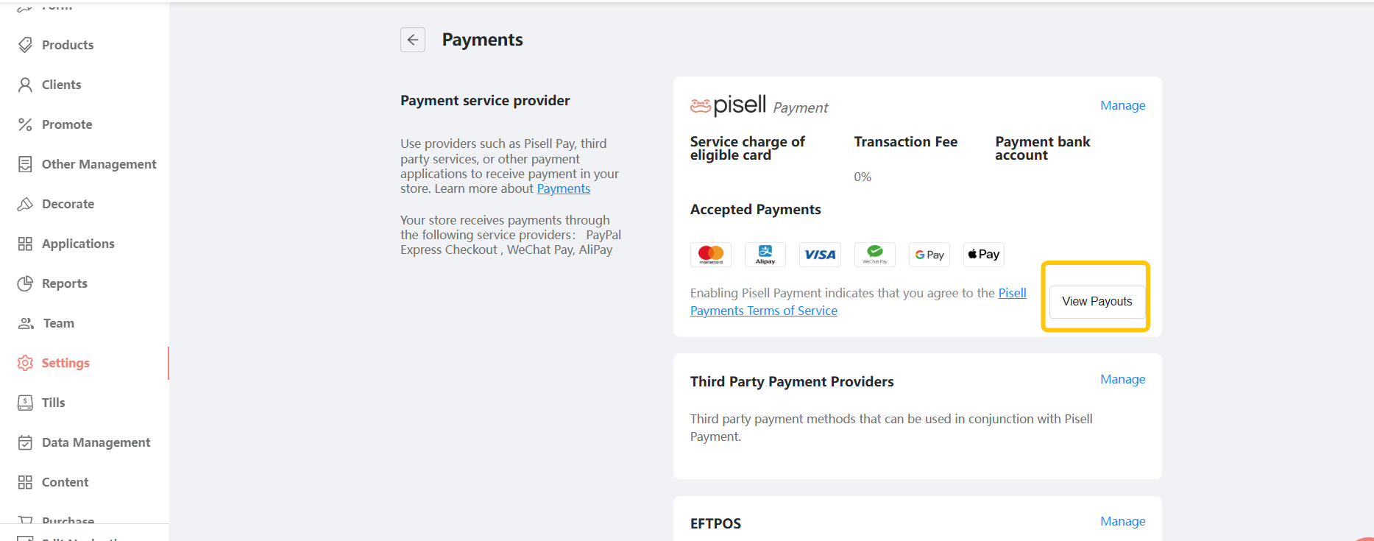Open Other Management menu item
This screenshot has width=1374, height=541.
tap(99, 164)
